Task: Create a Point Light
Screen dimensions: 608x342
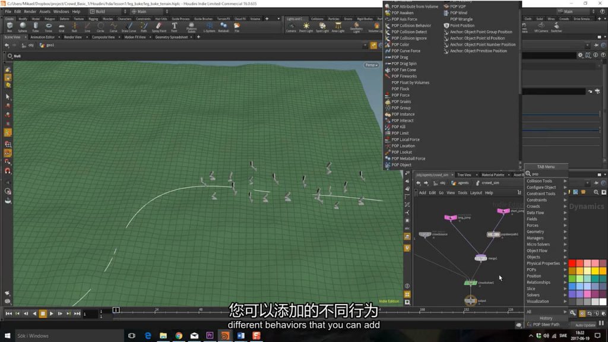Action: click(x=306, y=27)
